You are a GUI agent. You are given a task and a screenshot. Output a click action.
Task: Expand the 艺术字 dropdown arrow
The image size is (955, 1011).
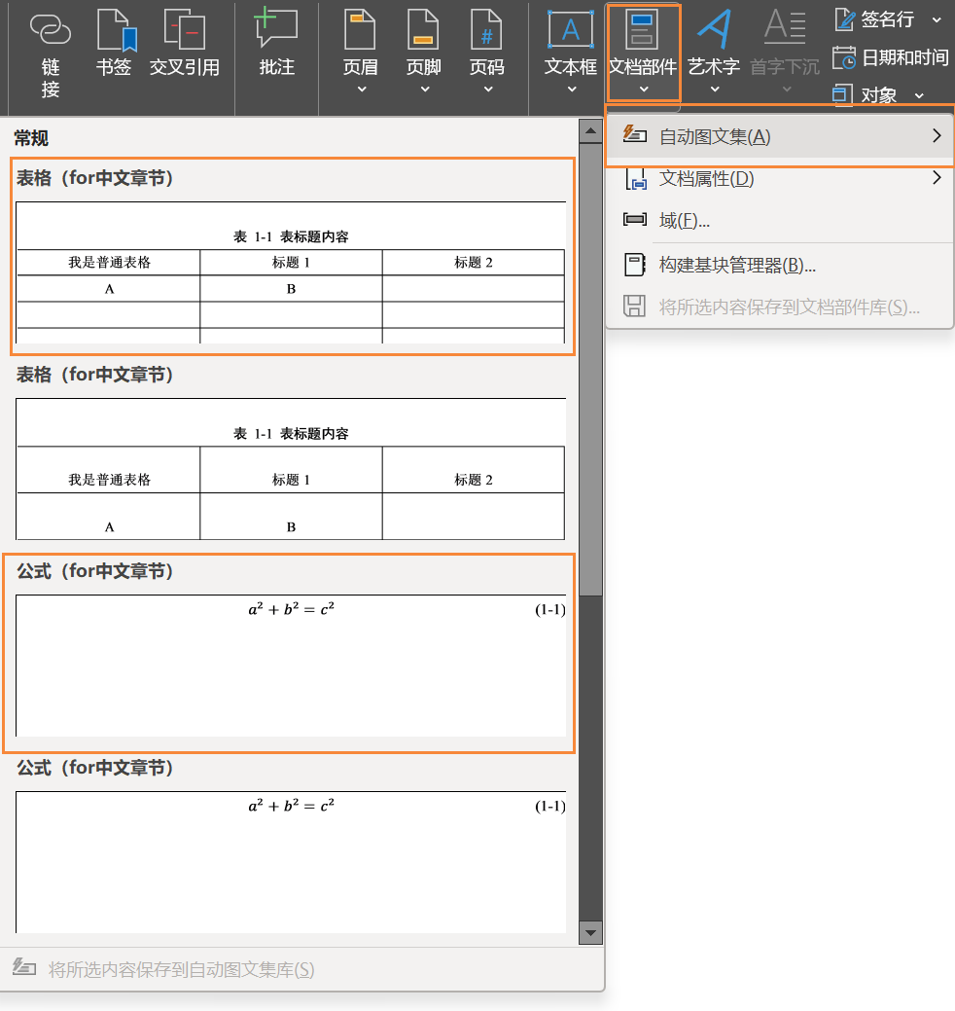point(715,89)
